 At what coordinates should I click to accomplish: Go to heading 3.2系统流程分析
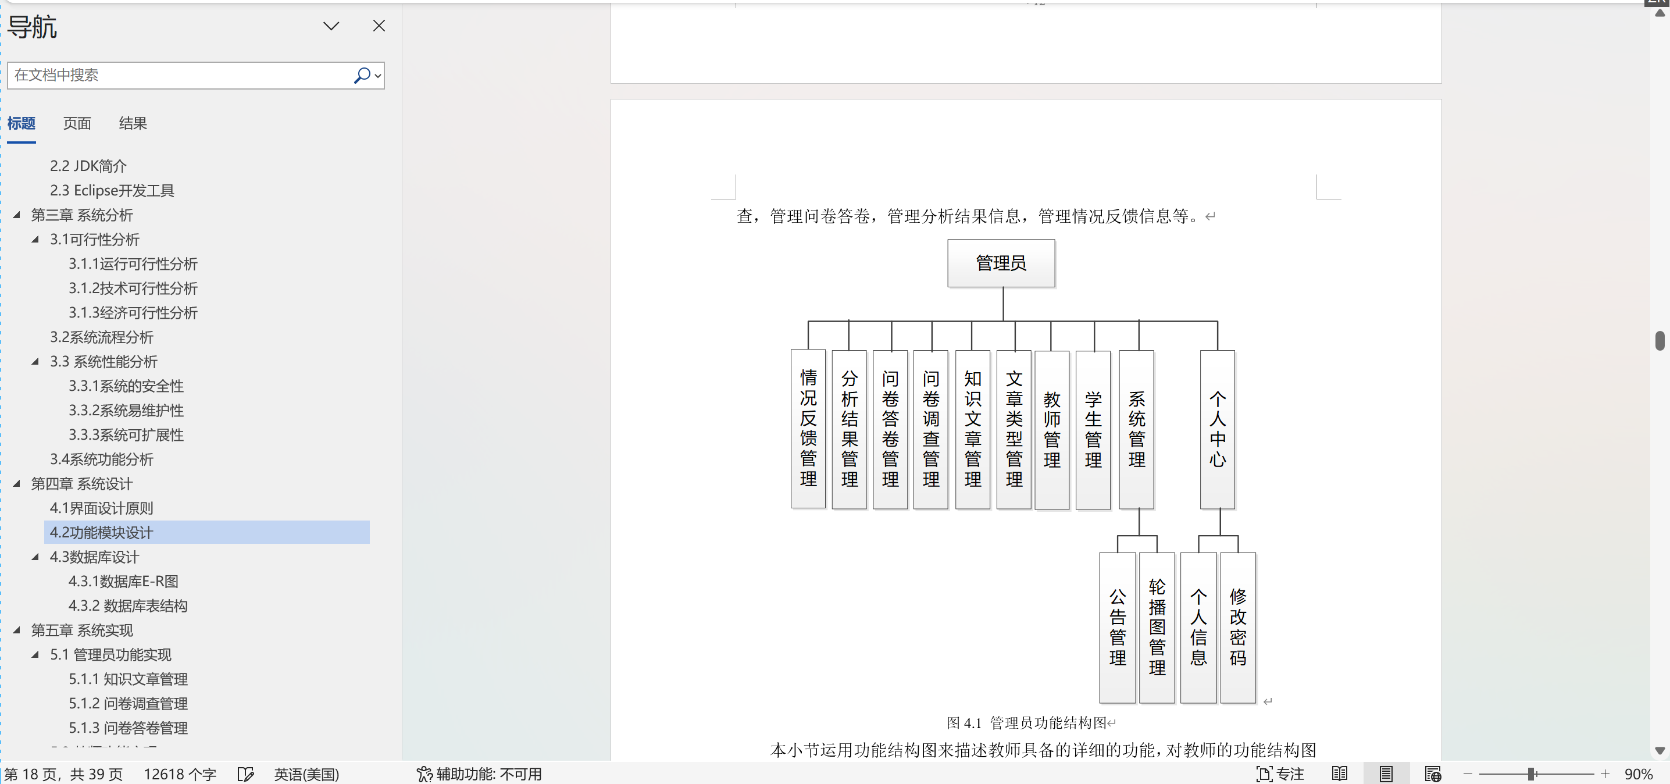click(x=102, y=337)
